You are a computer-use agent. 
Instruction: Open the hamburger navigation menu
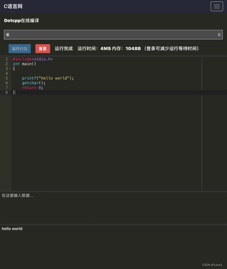[217, 6]
